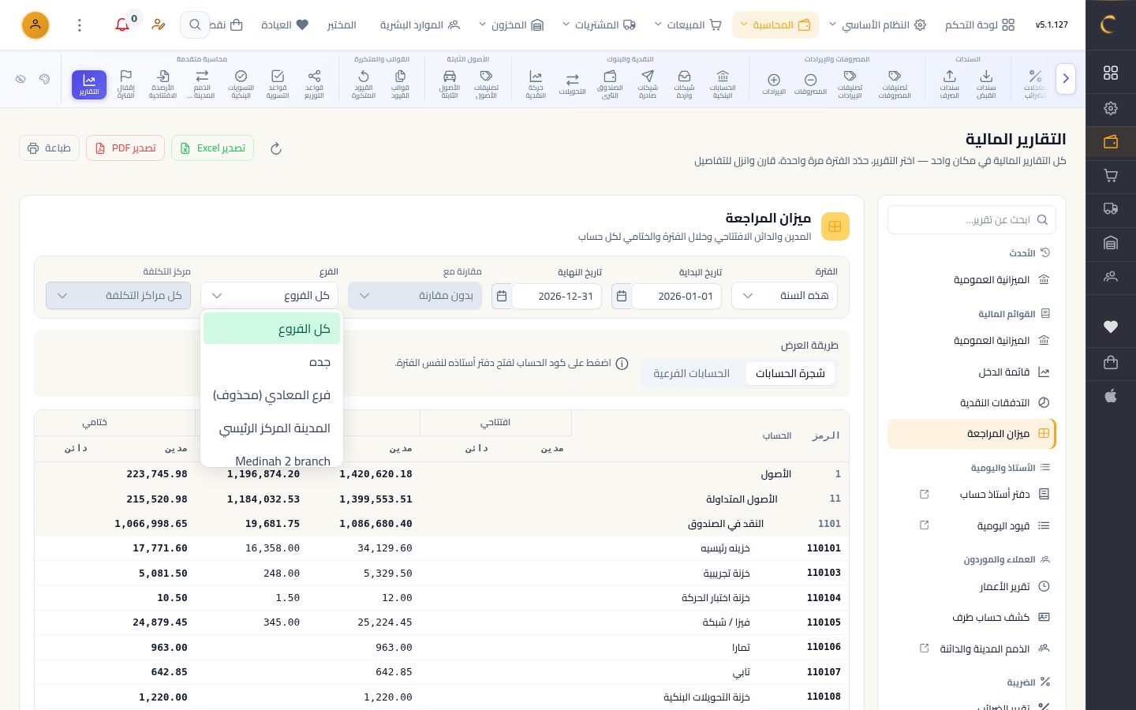Switch view to الحسابات الفرعية
Screen dimensions: 1136x710
pyautogui.click(x=691, y=373)
